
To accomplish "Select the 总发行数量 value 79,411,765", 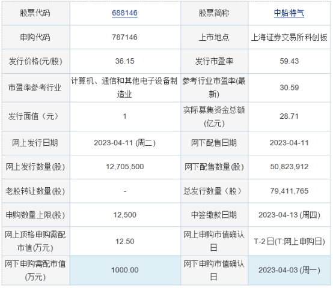I will click(x=289, y=191).
